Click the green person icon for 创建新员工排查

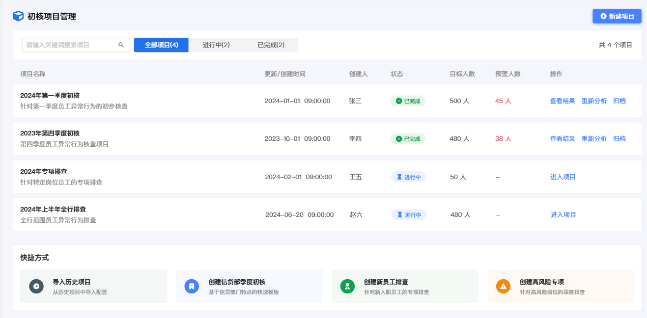tap(347, 286)
